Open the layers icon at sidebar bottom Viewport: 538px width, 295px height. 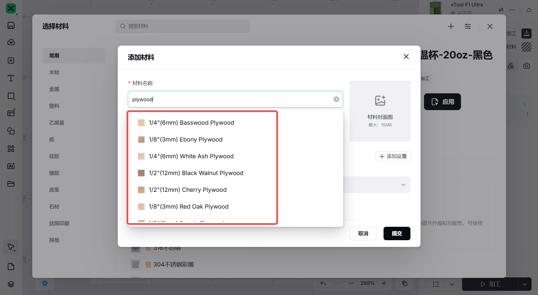11,284
